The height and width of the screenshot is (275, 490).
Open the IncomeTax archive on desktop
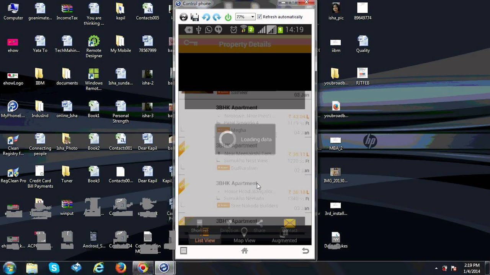click(67, 12)
